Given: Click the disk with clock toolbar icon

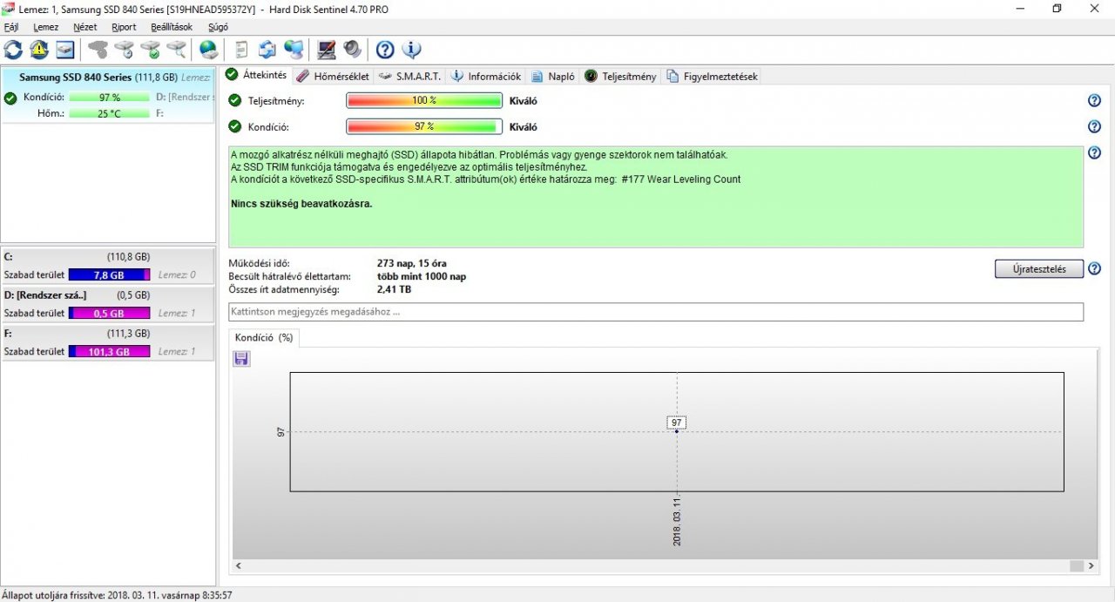Looking at the screenshot, I should (x=125, y=49).
